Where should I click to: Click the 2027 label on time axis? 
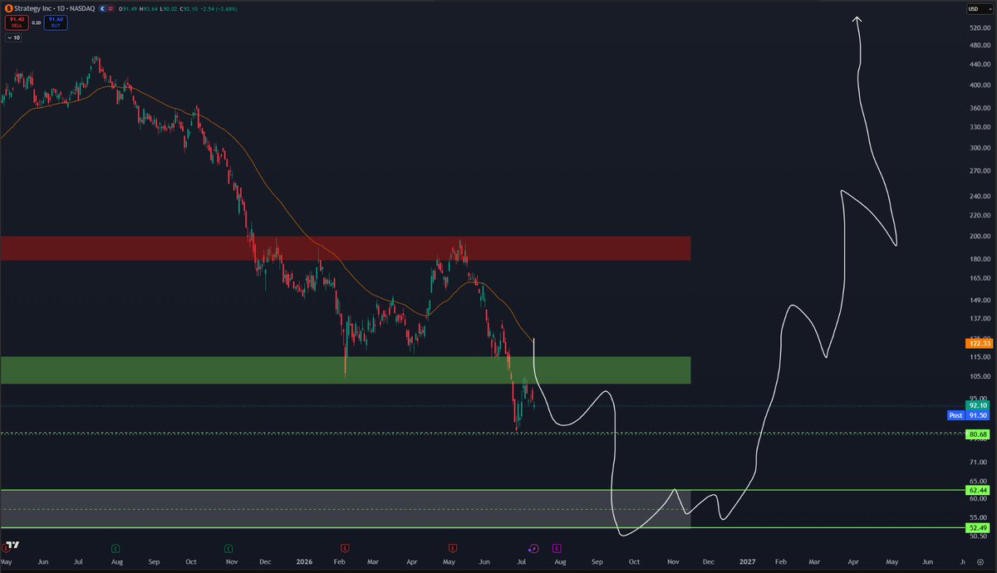747,562
